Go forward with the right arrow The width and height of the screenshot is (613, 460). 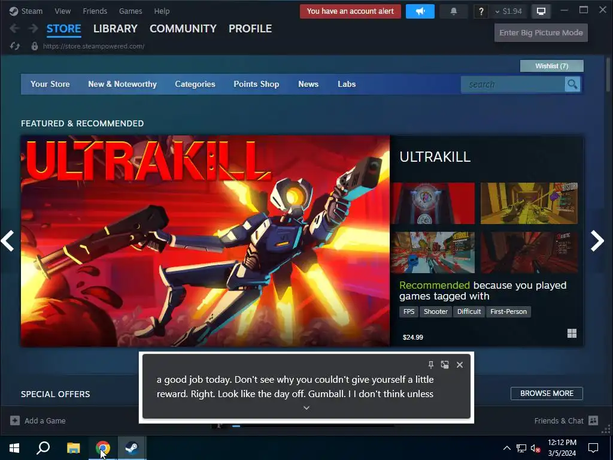click(x=34, y=28)
